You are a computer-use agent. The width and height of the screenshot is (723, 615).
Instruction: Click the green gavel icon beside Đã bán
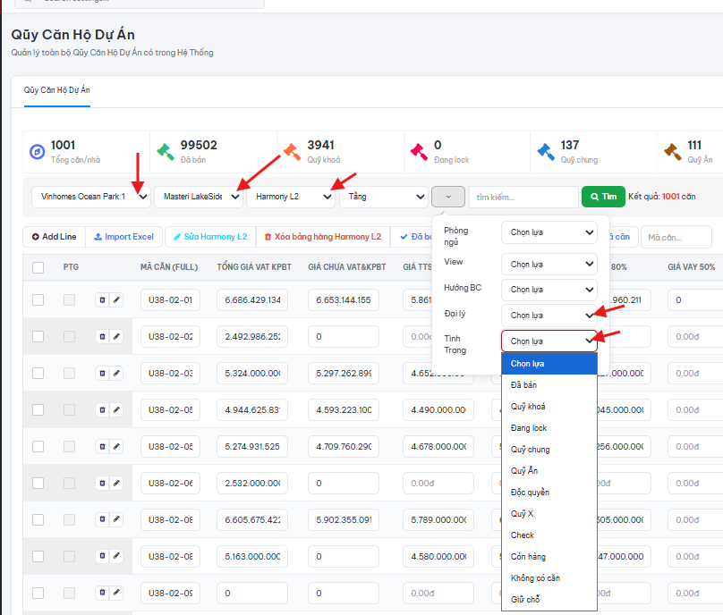coord(165,151)
